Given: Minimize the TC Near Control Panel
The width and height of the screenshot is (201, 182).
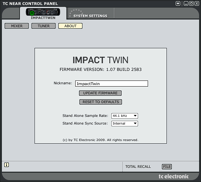Looking at the screenshot, I should pos(186,3).
